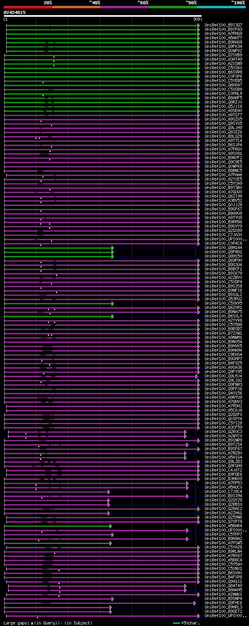Click the green alignment bar for UniRef100_Q9FN91
The width and height of the screenshot is (249, 626).
tap(59, 252)
